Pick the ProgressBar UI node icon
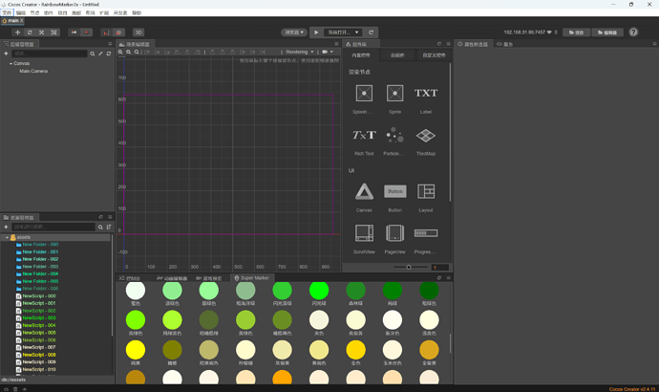This screenshot has width=659, height=392. (426, 233)
